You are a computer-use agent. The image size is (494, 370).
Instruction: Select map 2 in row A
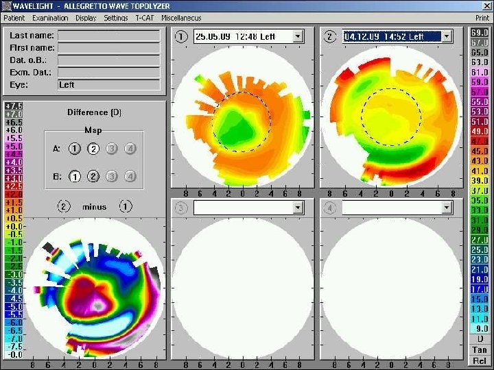93,149
